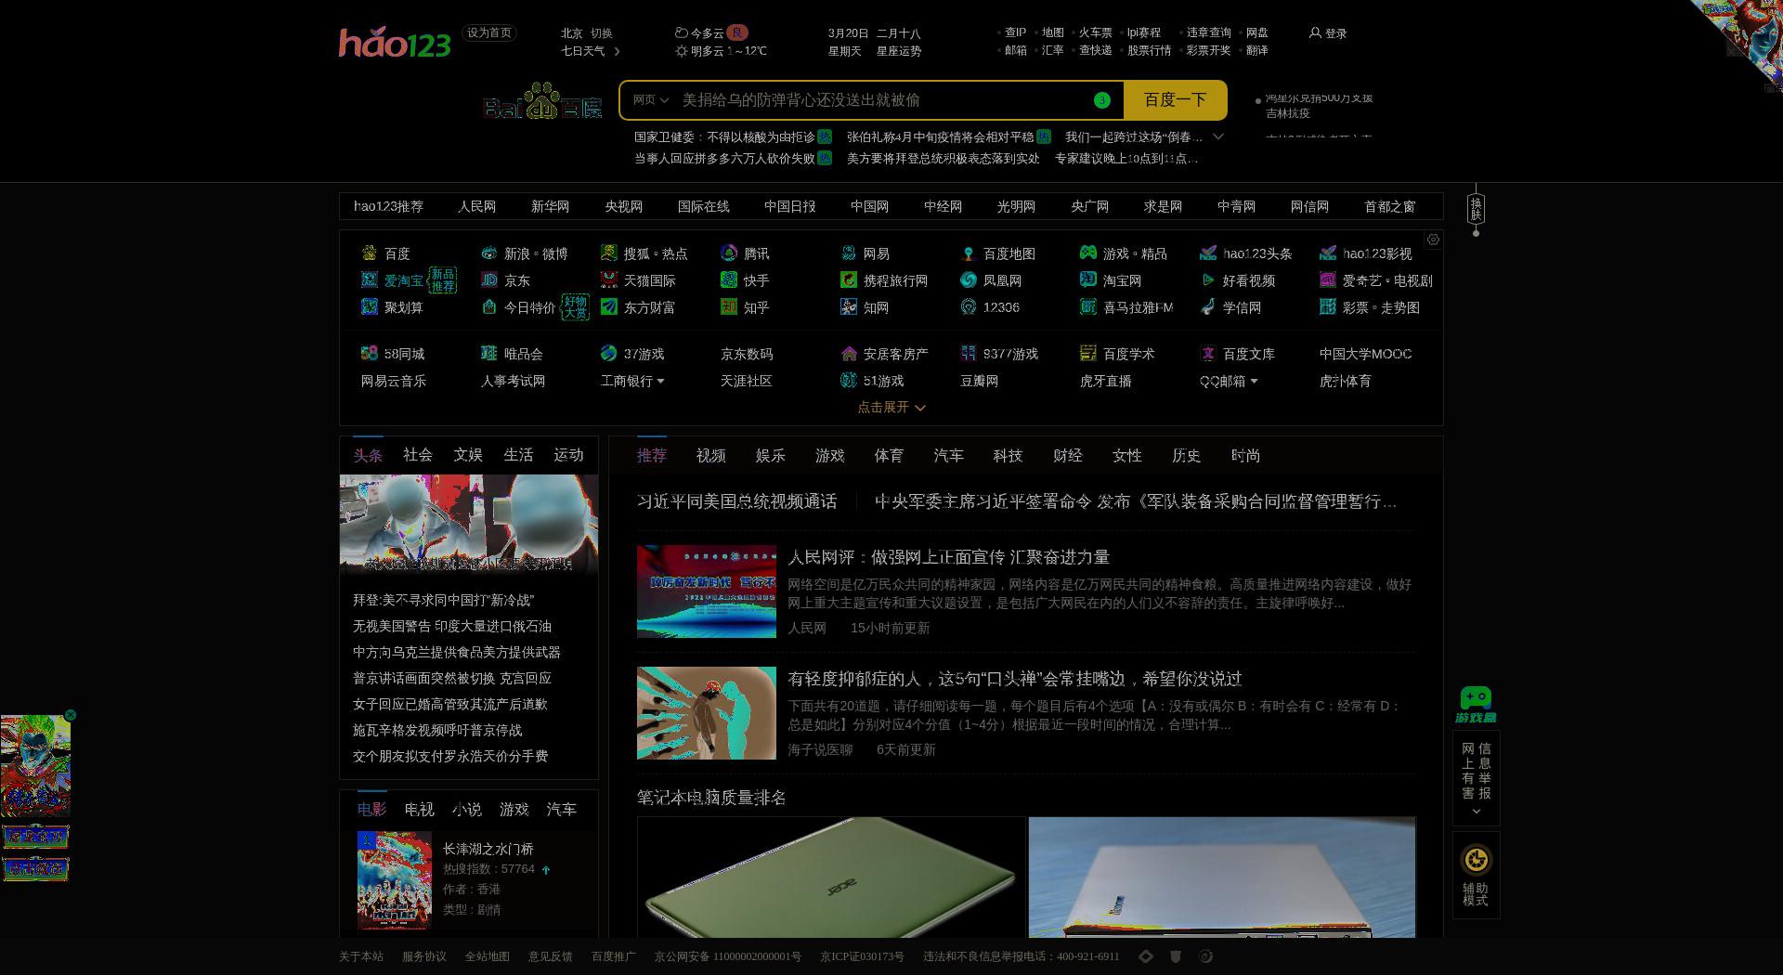The image size is (1783, 975).
Task: Open 人民网评 article title
Action: click(x=948, y=557)
